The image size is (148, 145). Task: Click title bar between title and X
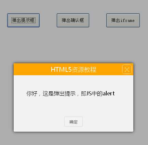[x=110, y=69]
